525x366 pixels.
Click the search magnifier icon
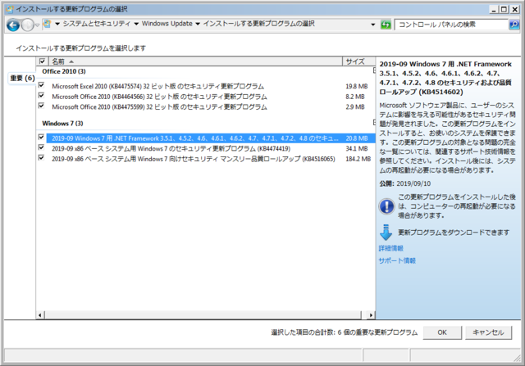click(x=514, y=25)
